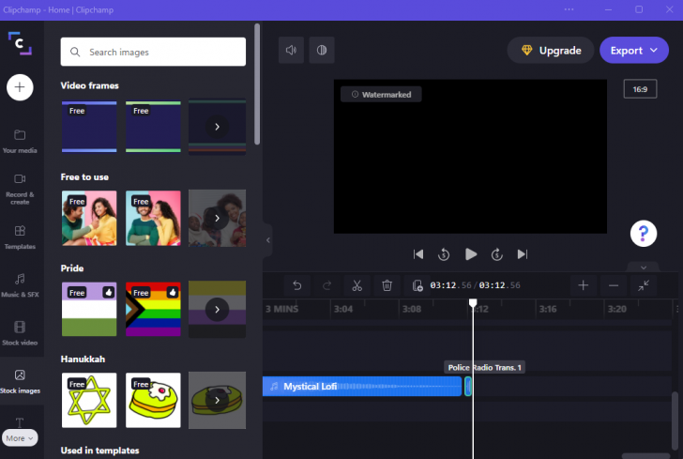Image resolution: width=683 pixels, height=459 pixels.
Task: Delete clip with trash icon
Action: [x=387, y=285]
